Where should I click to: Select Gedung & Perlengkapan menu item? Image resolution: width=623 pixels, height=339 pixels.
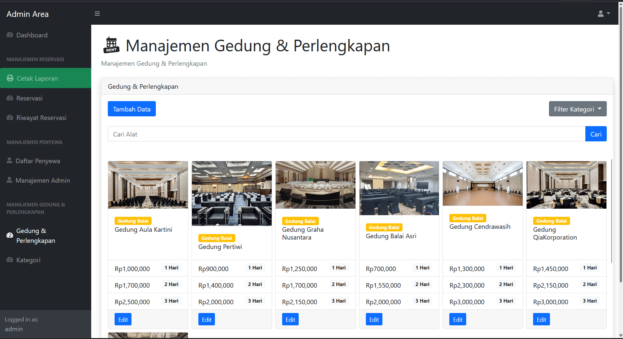45,236
